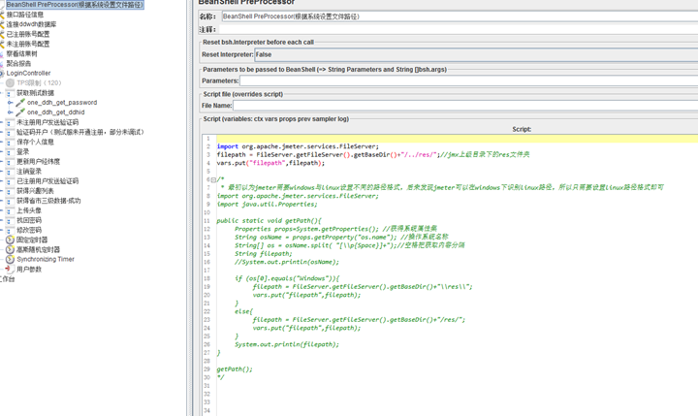Select 工作台 workbench node
Image resolution: width=698 pixels, height=416 pixels.
click(x=8, y=279)
